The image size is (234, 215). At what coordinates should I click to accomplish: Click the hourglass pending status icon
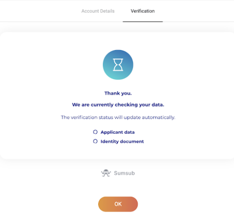click(x=118, y=65)
